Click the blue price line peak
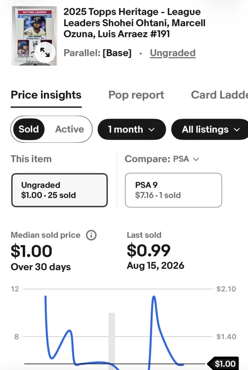Screen dimensions: 248x370 tap(154, 297)
